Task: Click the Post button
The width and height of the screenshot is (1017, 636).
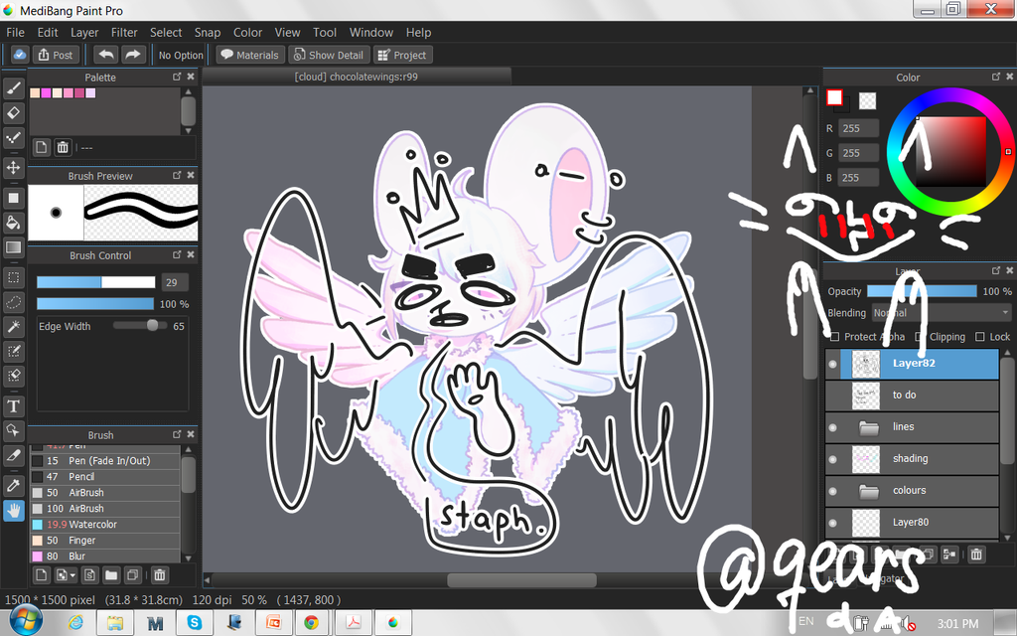Action: [56, 56]
